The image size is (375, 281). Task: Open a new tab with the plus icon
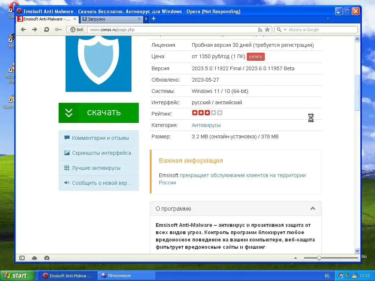pyautogui.click(x=153, y=19)
